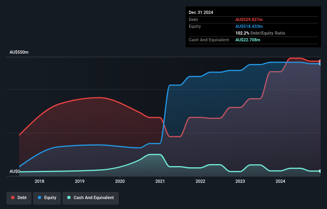Click the red Debt legend dot
Screen dimensions: 327x209
(x=13, y=197)
